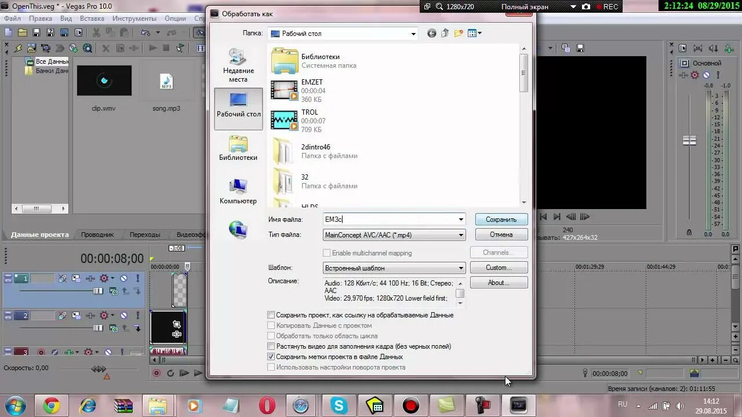Click the Custom... button
Screen dimensions: 742x417
tap(499, 268)
